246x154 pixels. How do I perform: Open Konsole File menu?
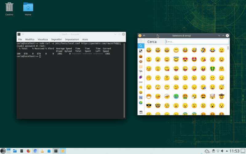click(x=20, y=39)
